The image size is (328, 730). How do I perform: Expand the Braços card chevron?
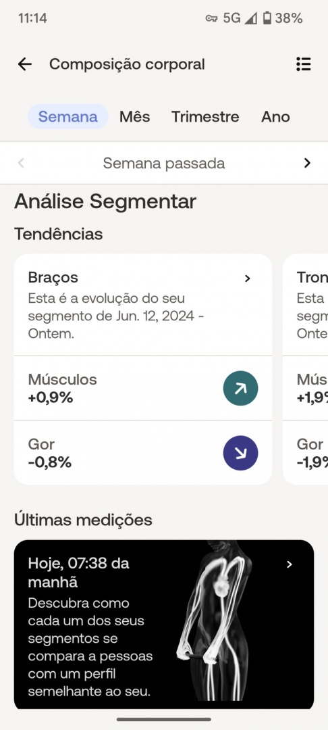pos(248,278)
